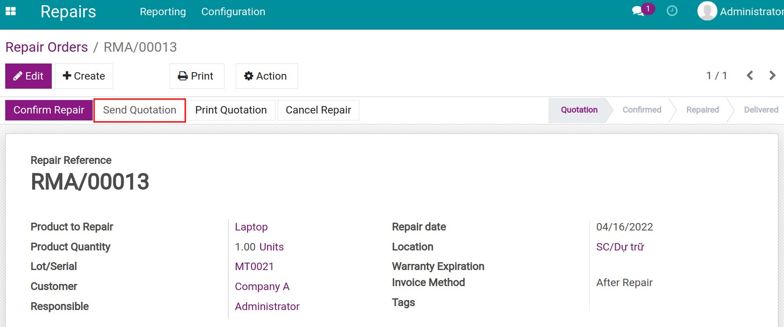
Task: Open the SC/Dự trữ location link
Action: pyautogui.click(x=620, y=247)
